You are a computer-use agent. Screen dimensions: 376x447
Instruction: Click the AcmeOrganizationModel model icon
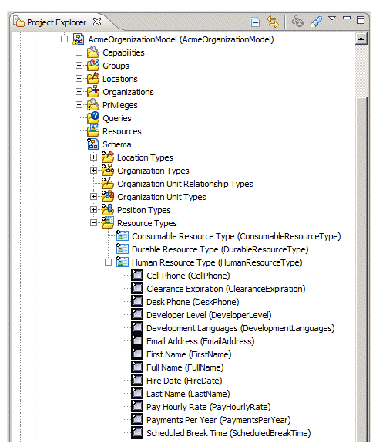click(79, 39)
